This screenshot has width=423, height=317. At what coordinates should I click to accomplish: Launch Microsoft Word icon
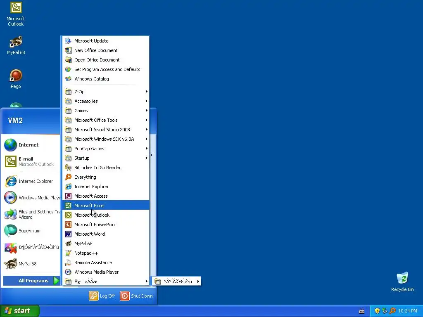point(68,234)
